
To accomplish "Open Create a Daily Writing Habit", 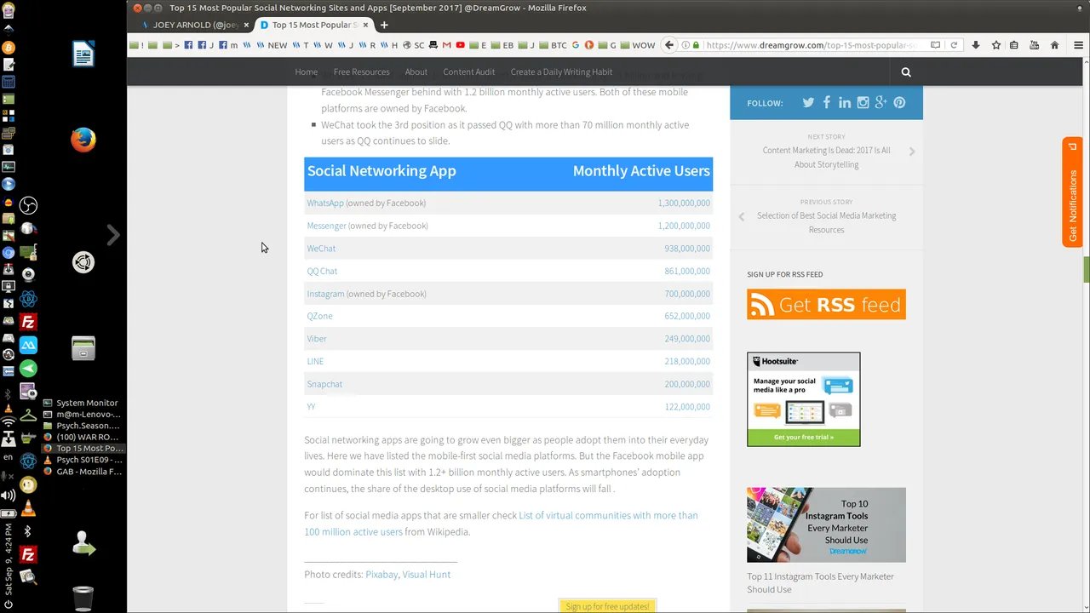I will 561,72.
